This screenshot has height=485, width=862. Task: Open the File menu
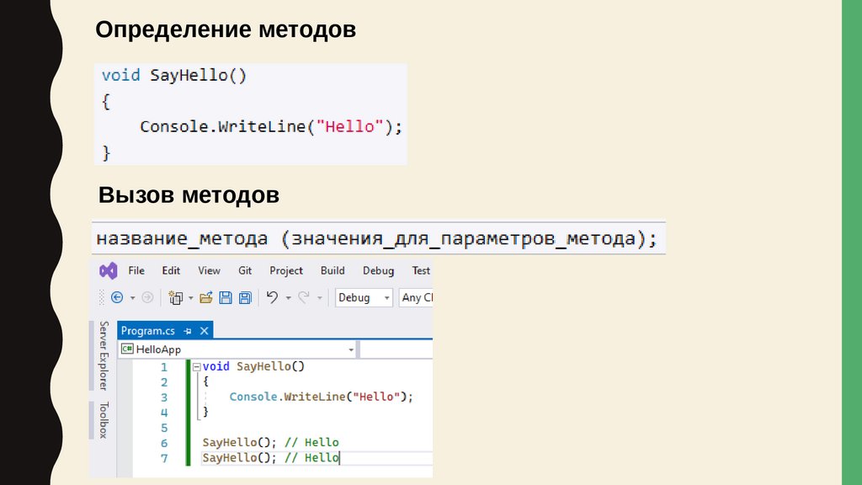pyautogui.click(x=136, y=270)
